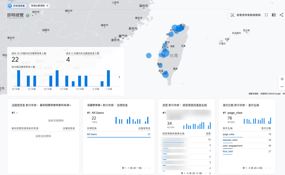Open 地圖資料 ©2025 Google link
Screen dimensions: 285x175
click(270, 94)
